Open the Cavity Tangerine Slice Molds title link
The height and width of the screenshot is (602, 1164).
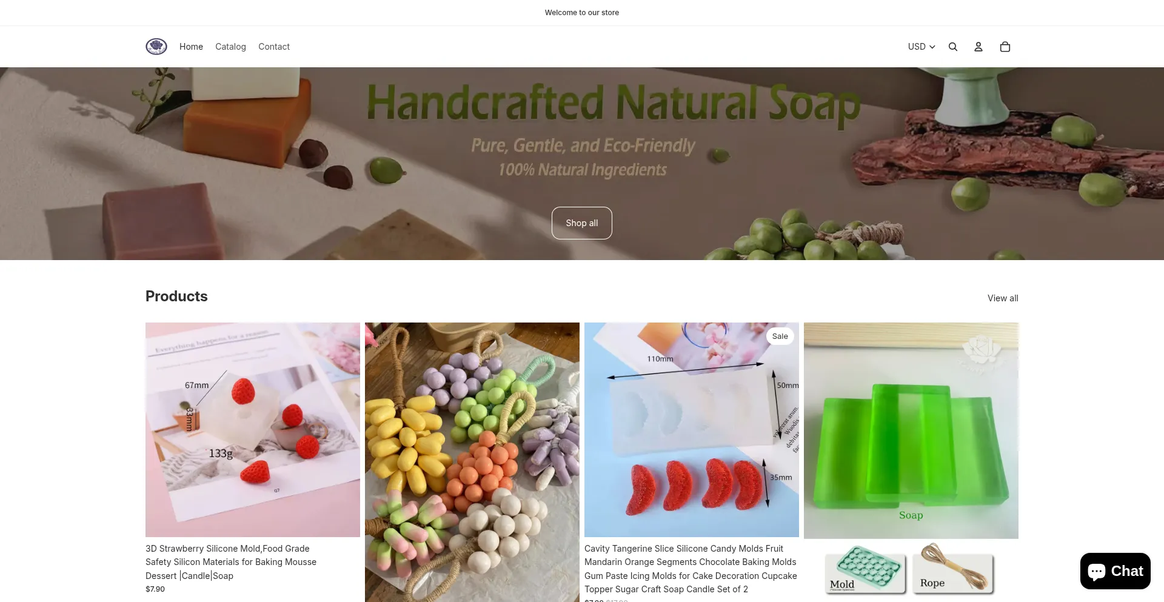[691, 569]
